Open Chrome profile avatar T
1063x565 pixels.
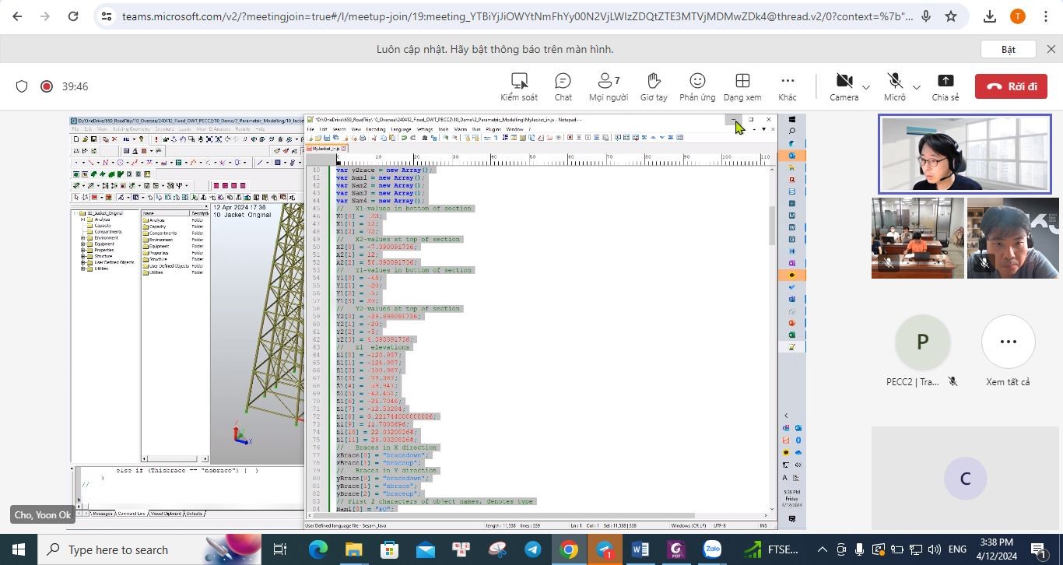[x=1017, y=16]
